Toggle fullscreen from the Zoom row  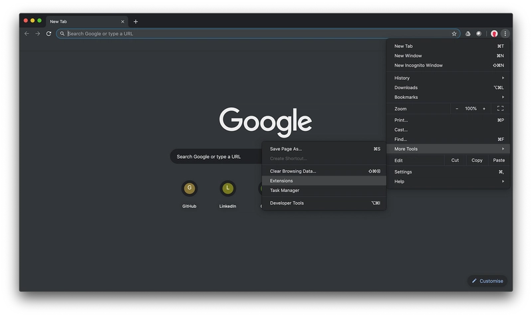tap(500, 108)
